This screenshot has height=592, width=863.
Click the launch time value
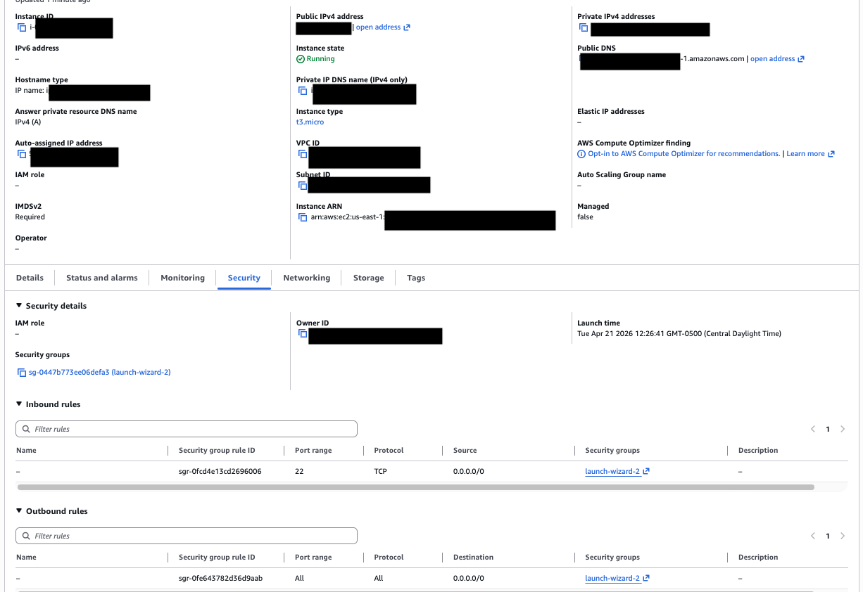[679, 334]
